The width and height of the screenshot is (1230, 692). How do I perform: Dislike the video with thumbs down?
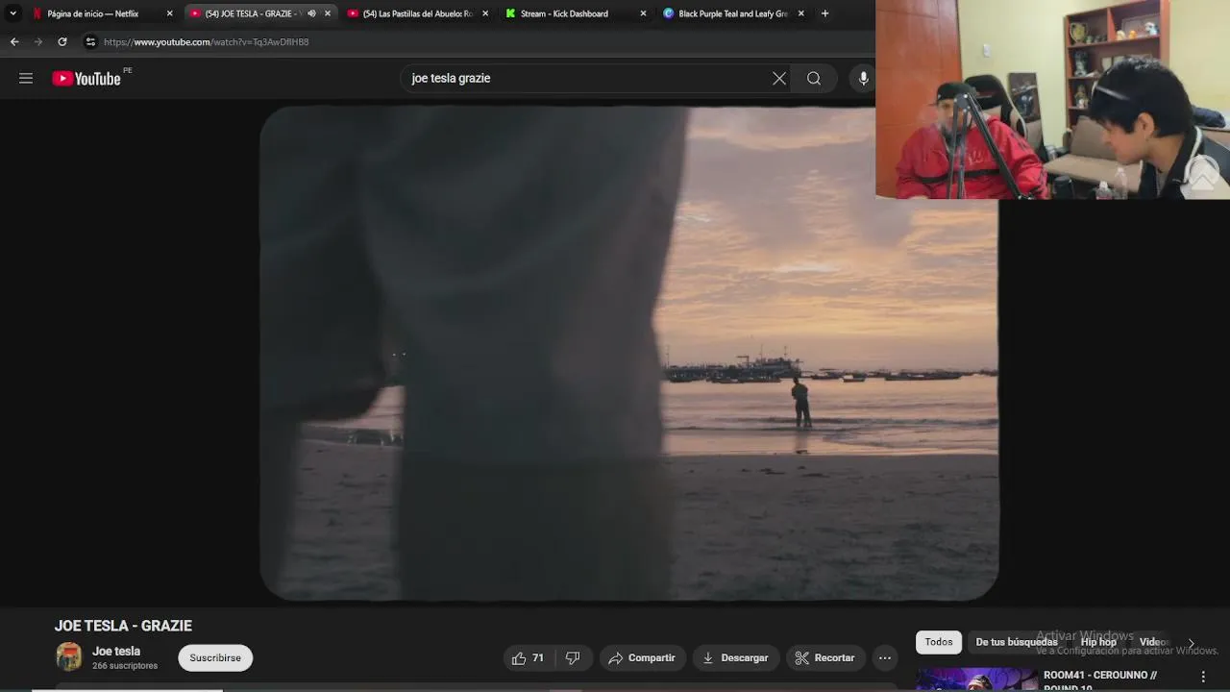tap(573, 657)
